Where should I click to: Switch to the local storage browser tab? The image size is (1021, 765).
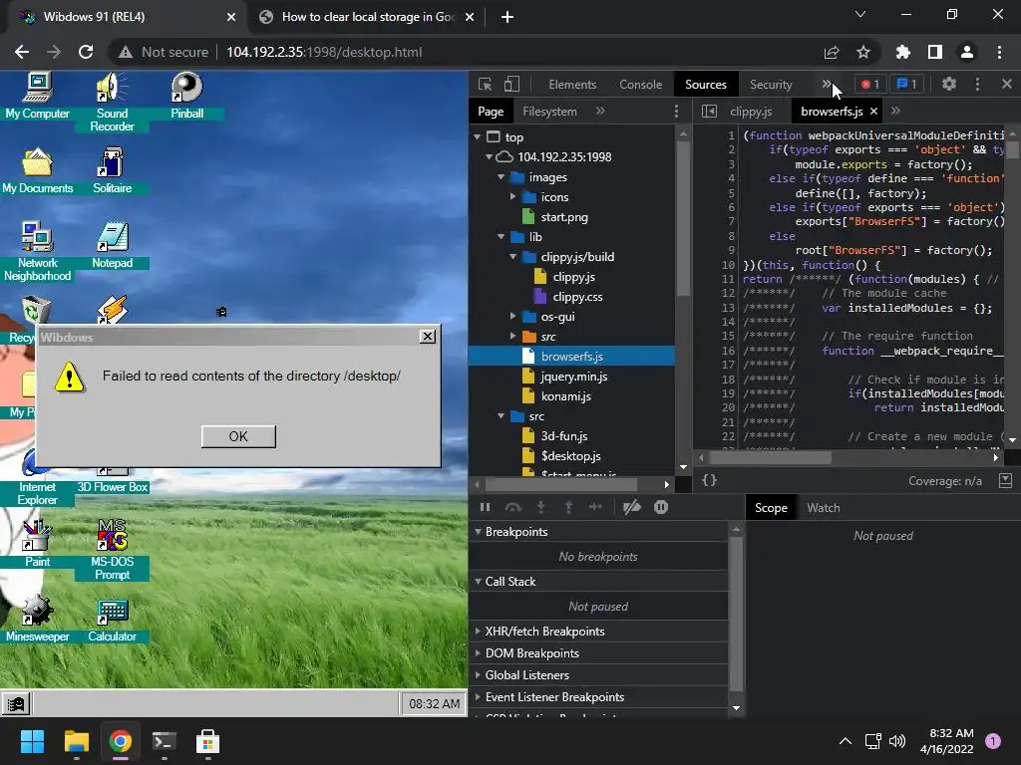(367, 17)
